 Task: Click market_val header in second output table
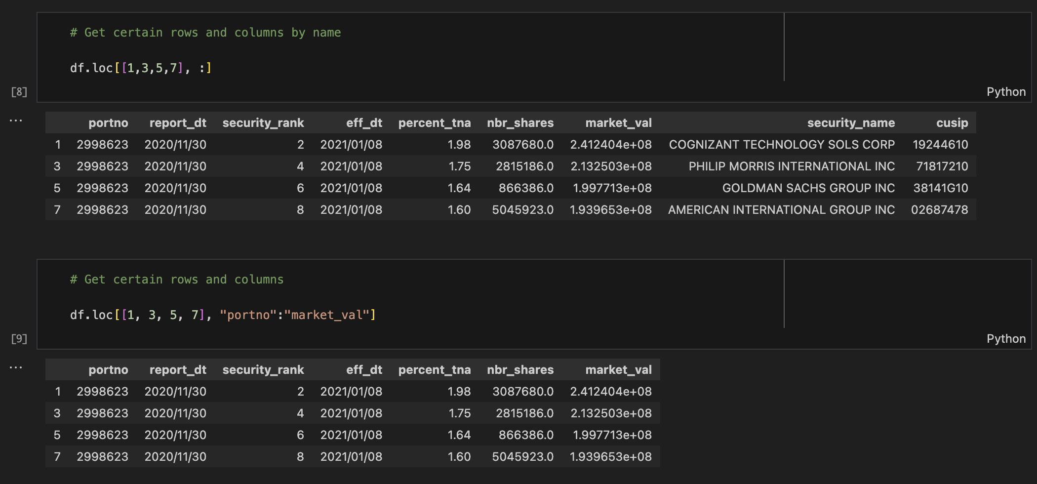[618, 370]
